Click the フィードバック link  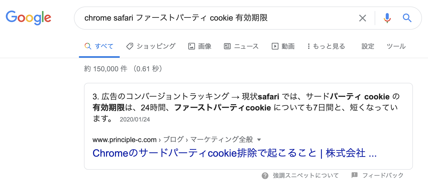[x=383, y=175]
